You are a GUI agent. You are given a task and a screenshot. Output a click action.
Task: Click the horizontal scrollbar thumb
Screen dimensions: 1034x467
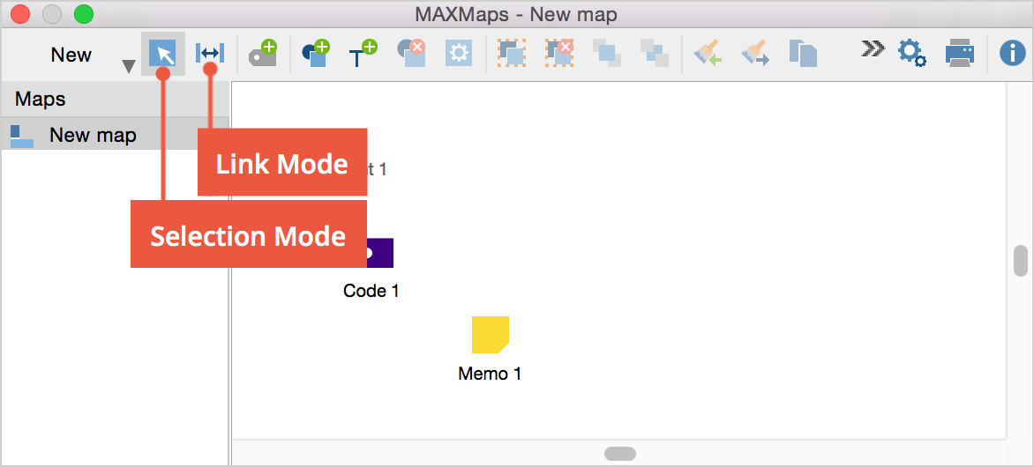(620, 454)
